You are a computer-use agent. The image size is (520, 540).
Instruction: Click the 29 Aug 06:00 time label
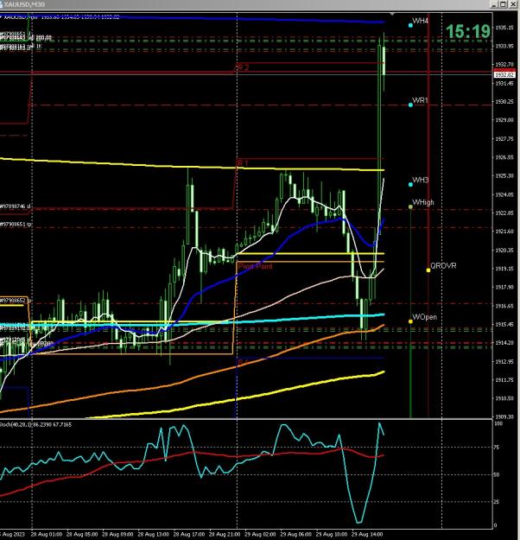(295, 534)
